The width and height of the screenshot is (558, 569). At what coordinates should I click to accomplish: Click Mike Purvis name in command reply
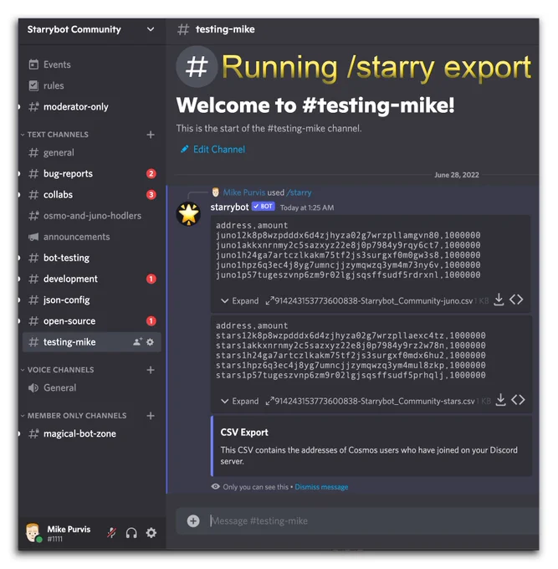243,192
